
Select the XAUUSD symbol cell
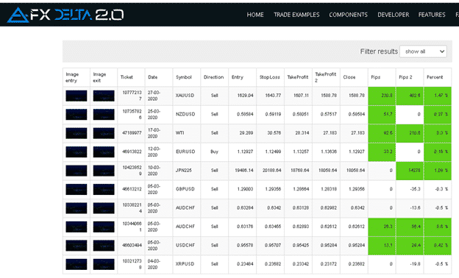click(x=187, y=96)
